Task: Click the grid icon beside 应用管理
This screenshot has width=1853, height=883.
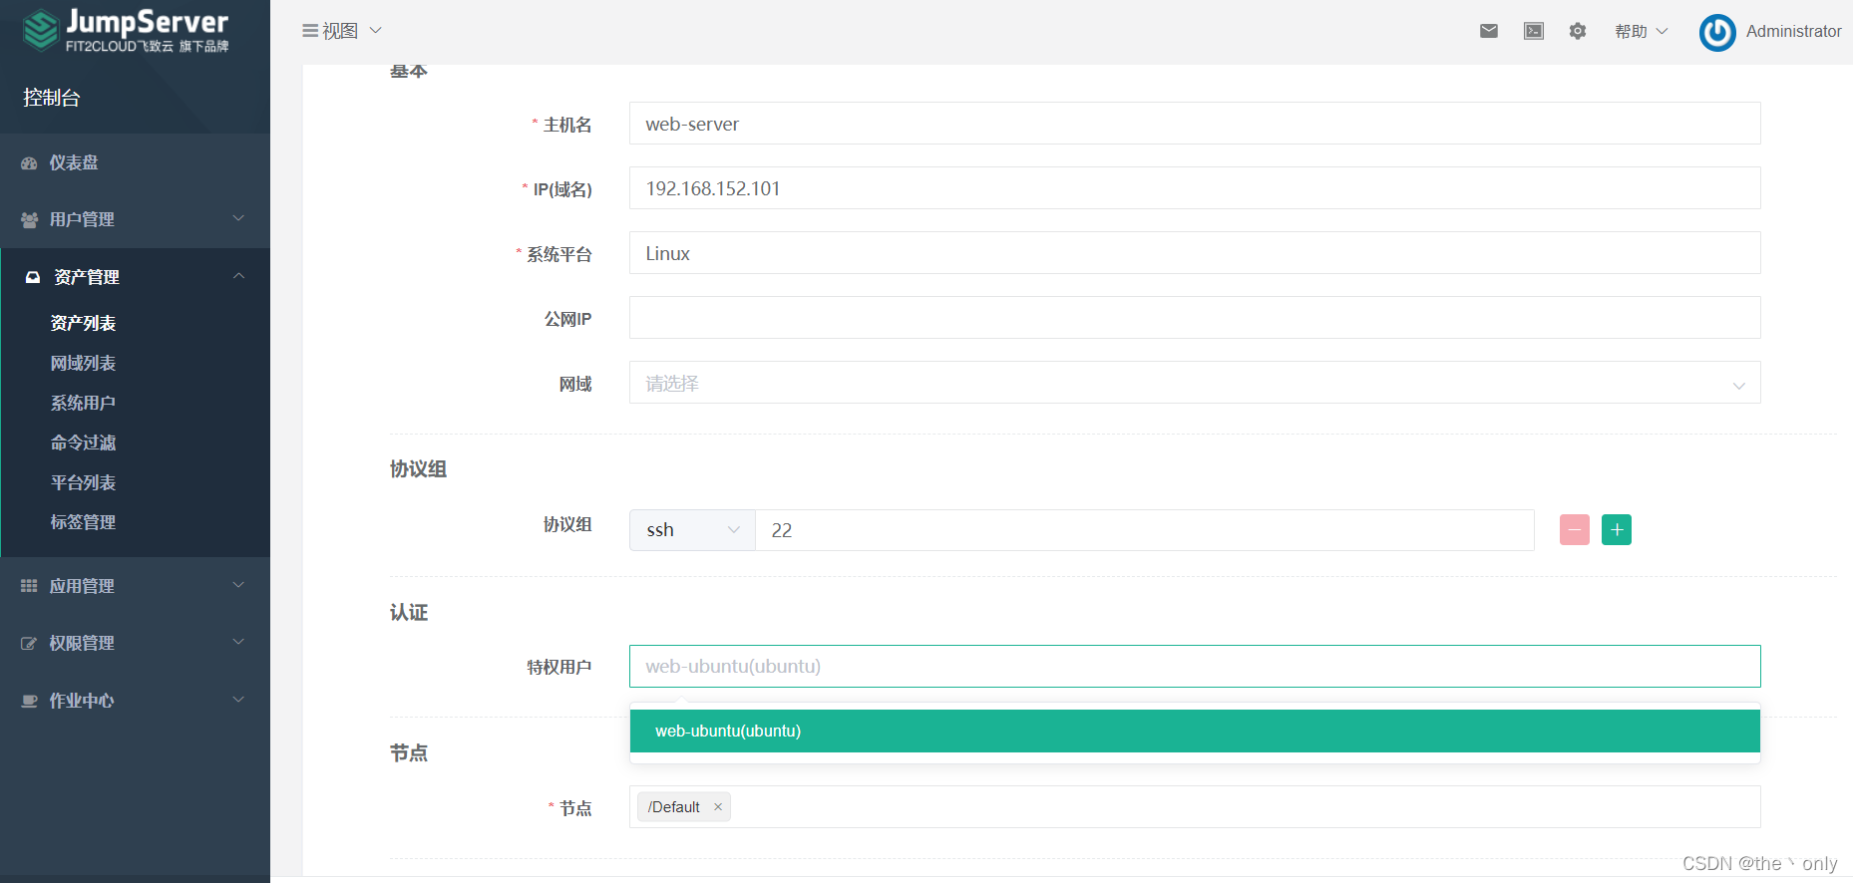Action: (29, 586)
